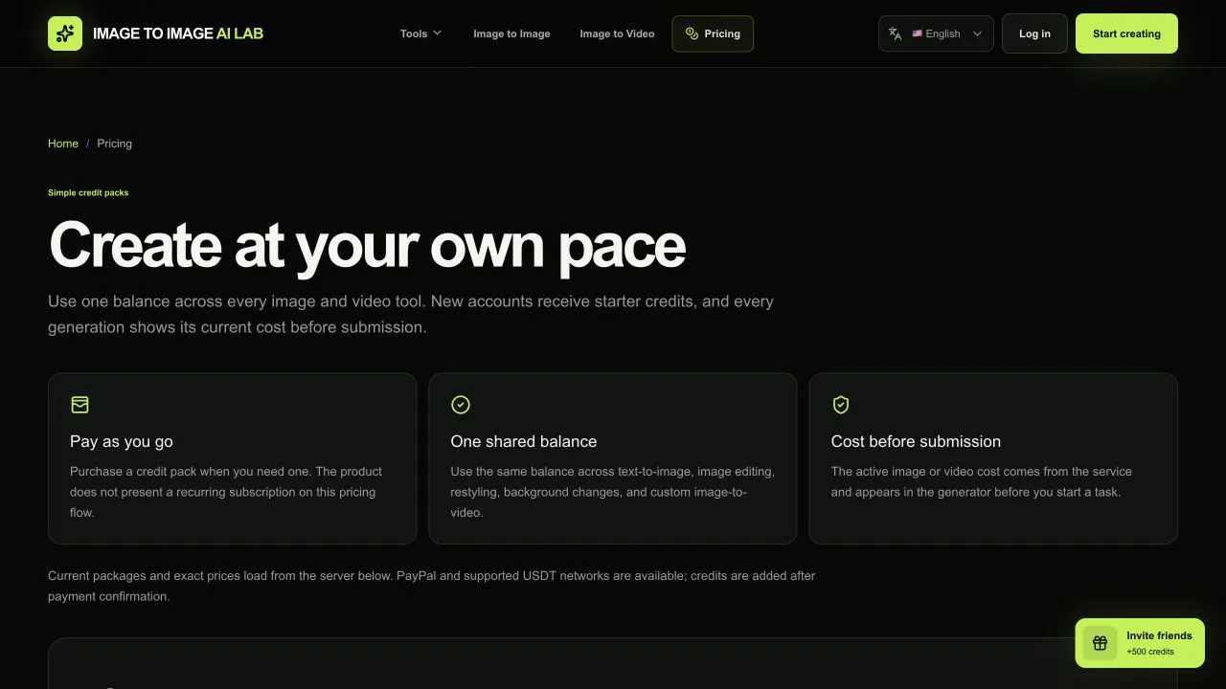Click the Log in button

(1034, 33)
